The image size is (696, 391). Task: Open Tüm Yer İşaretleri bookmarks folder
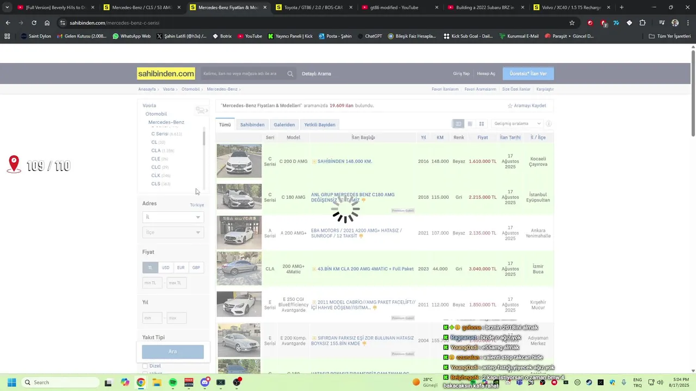click(670, 36)
